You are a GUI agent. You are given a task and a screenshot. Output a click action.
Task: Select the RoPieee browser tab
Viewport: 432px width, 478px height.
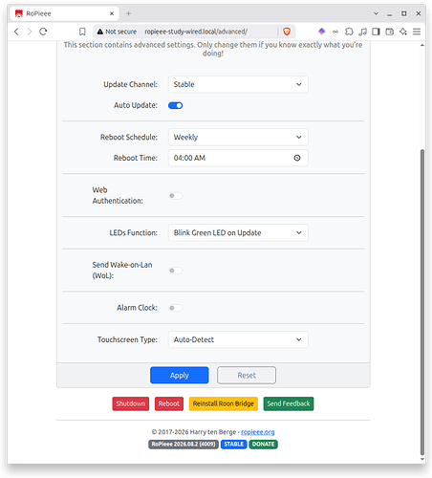click(64, 13)
